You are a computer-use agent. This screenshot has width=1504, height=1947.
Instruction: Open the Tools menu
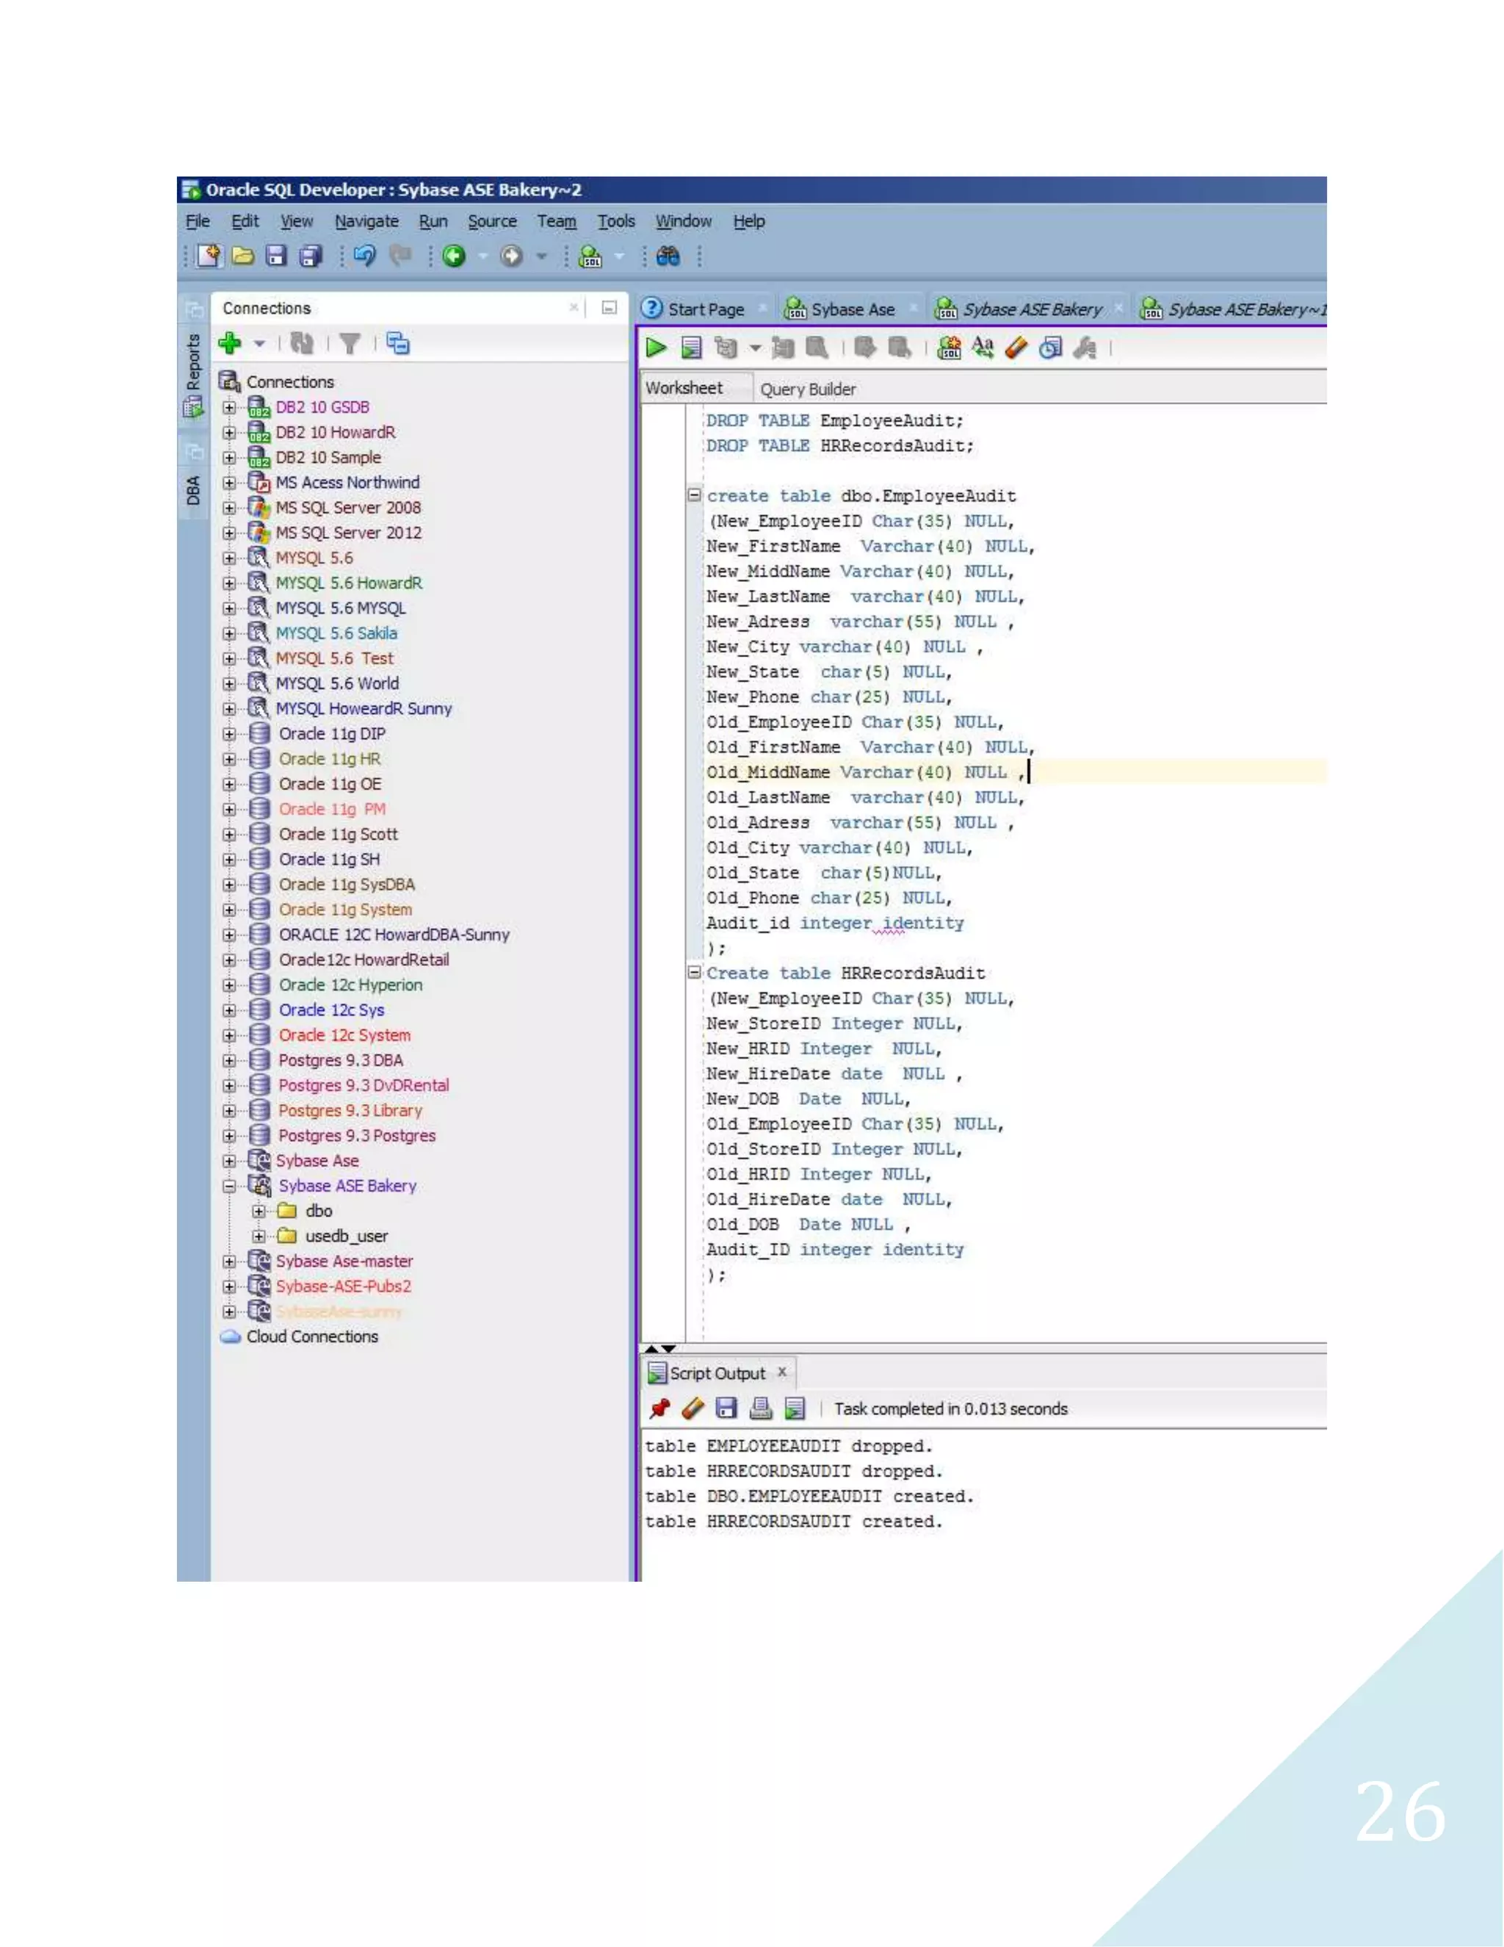click(x=615, y=221)
